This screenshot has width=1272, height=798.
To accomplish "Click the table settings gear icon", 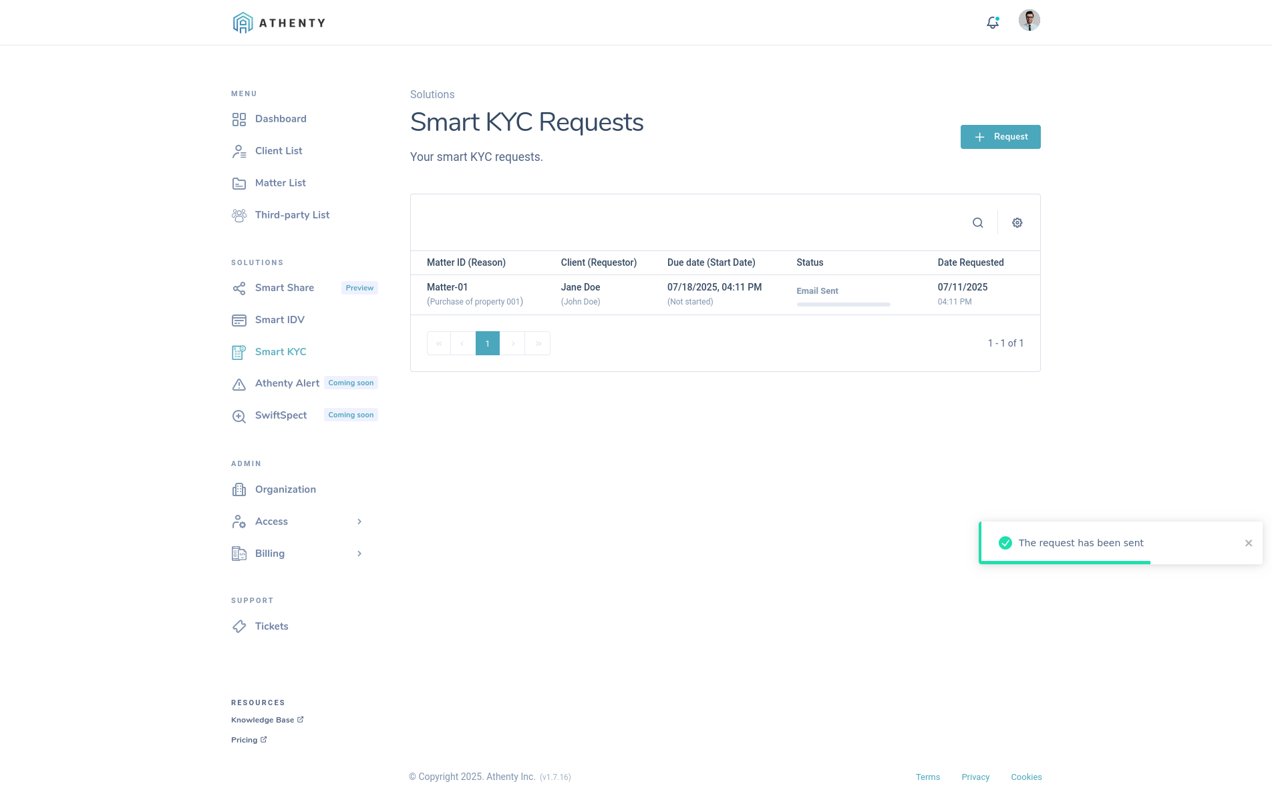I will tap(1017, 222).
